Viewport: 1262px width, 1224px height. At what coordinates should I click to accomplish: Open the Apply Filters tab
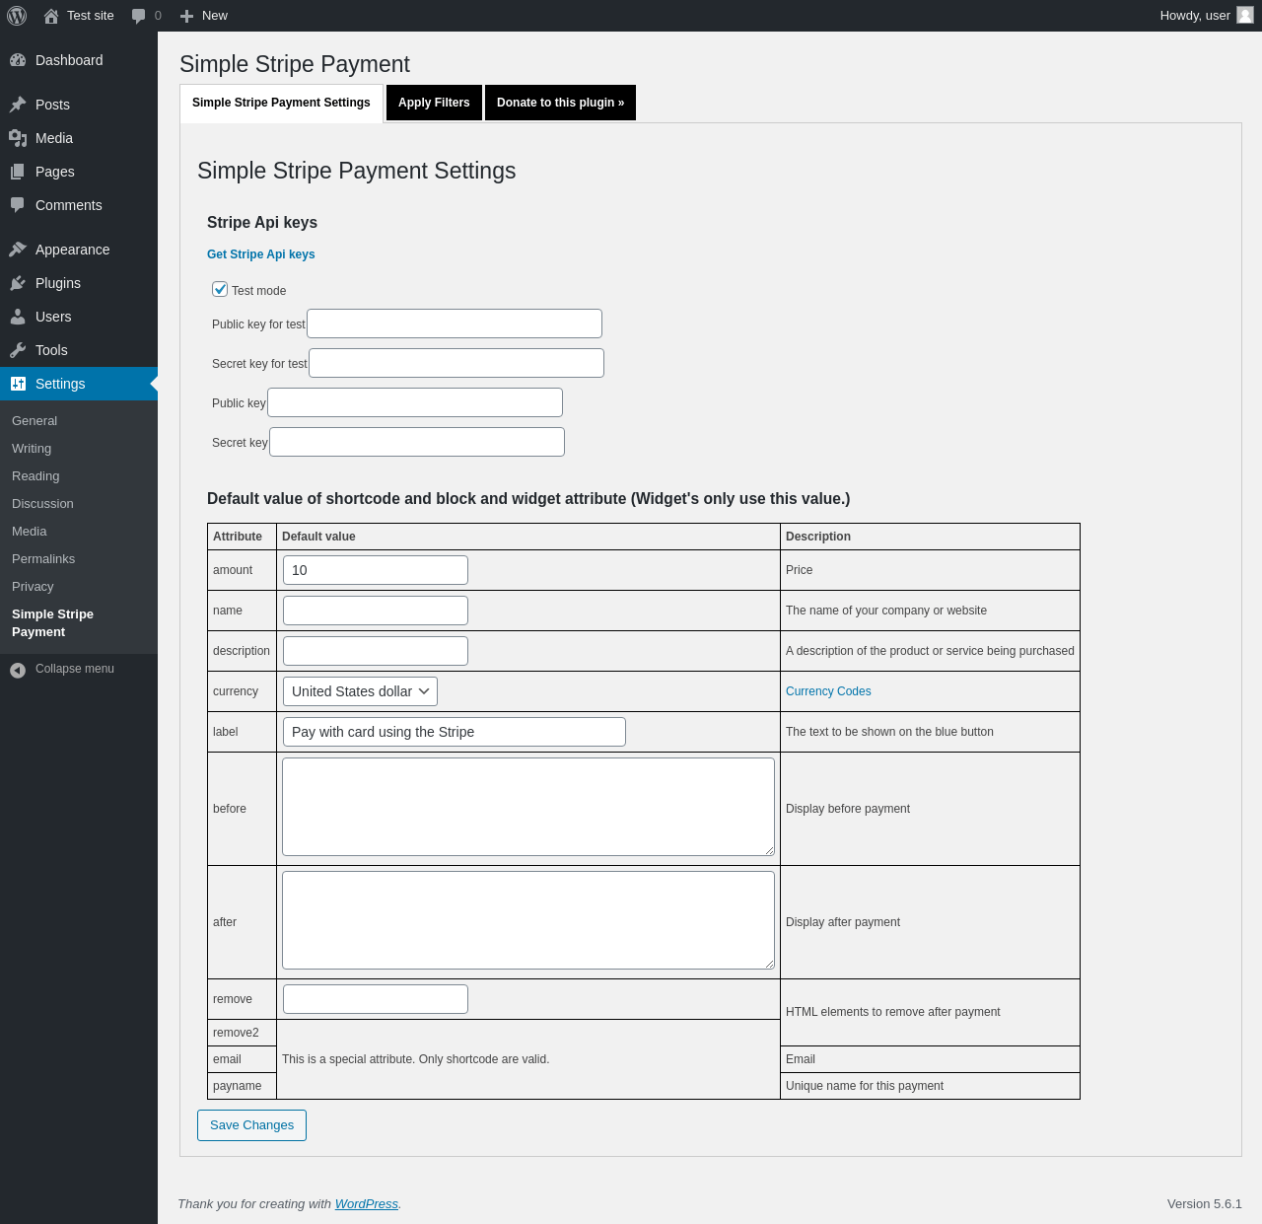434,103
